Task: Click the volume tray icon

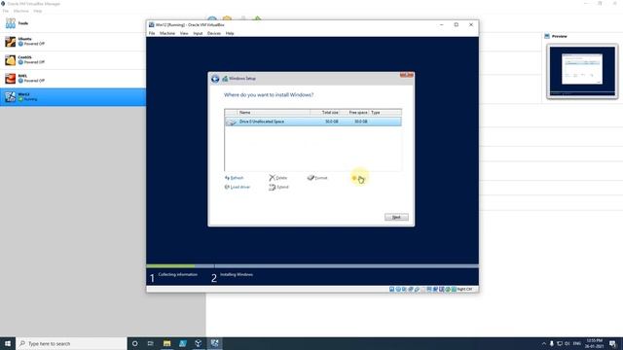Action: point(567,343)
